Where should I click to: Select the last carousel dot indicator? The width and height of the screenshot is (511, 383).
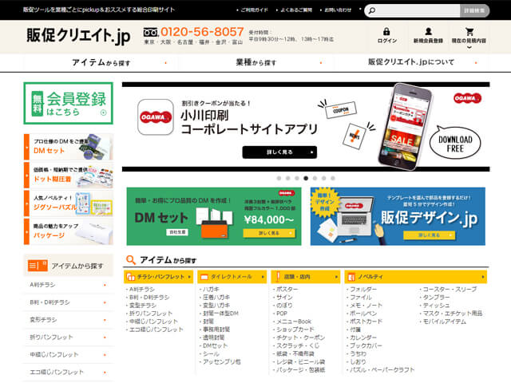coord(333,178)
